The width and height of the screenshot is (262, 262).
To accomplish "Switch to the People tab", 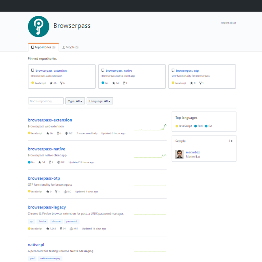I will pos(70,47).
